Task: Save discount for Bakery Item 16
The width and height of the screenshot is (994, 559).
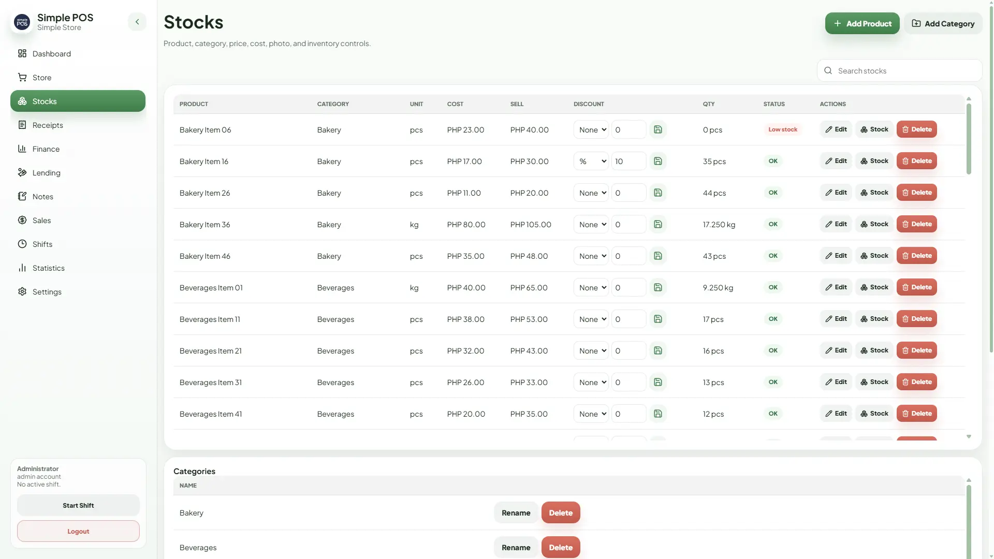Action: tap(658, 161)
